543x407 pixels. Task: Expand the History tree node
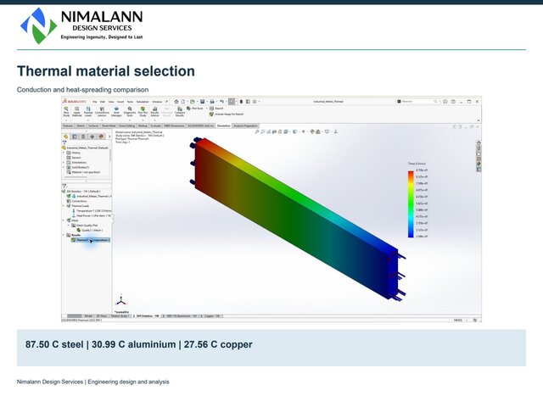[x=64, y=153]
